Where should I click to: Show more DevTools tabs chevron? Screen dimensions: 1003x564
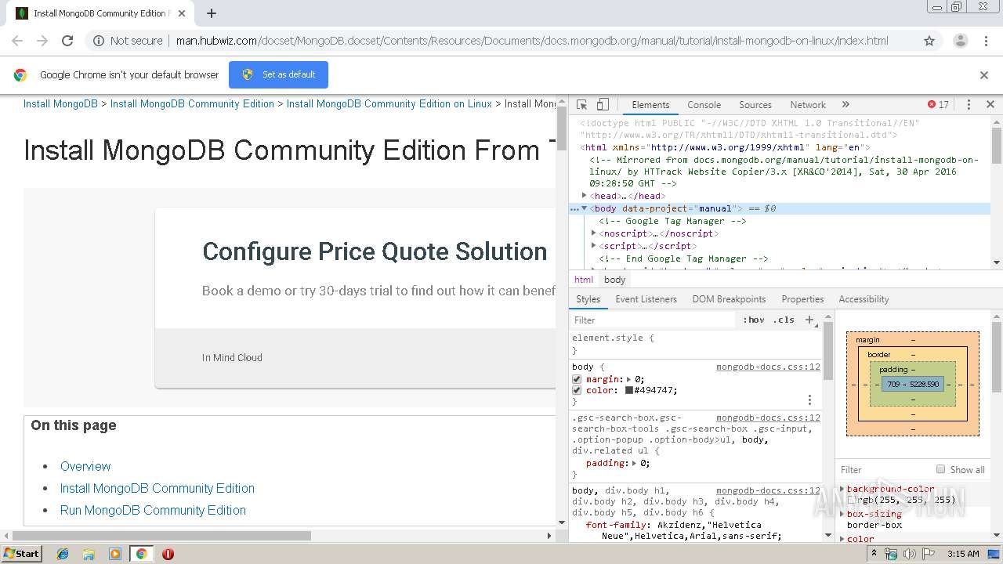pyautogui.click(x=845, y=104)
